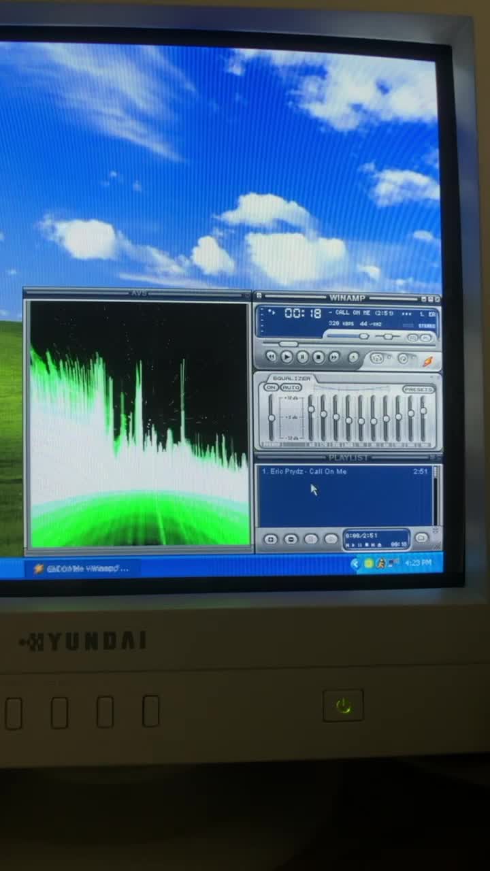Toggle equalizer AUTO button
This screenshot has width=490, height=871.
click(291, 387)
